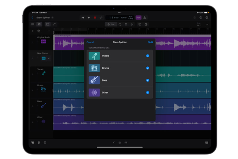Image resolution: width=238 pixels, height=159 pixels.
Task: Jump to the beginning of the project
Action: (83, 17)
